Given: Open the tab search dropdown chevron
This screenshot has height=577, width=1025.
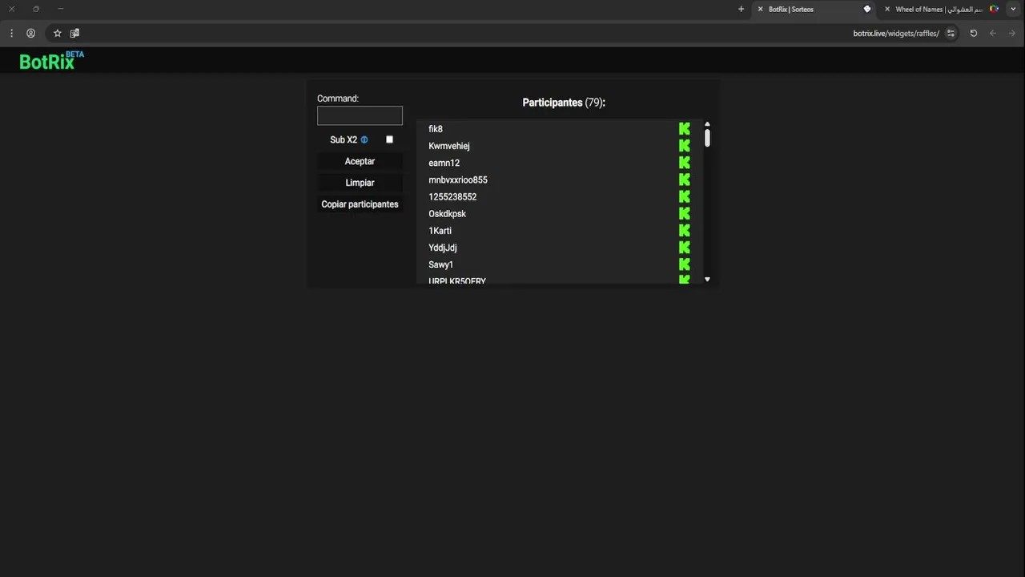Looking at the screenshot, I should tap(1013, 9).
